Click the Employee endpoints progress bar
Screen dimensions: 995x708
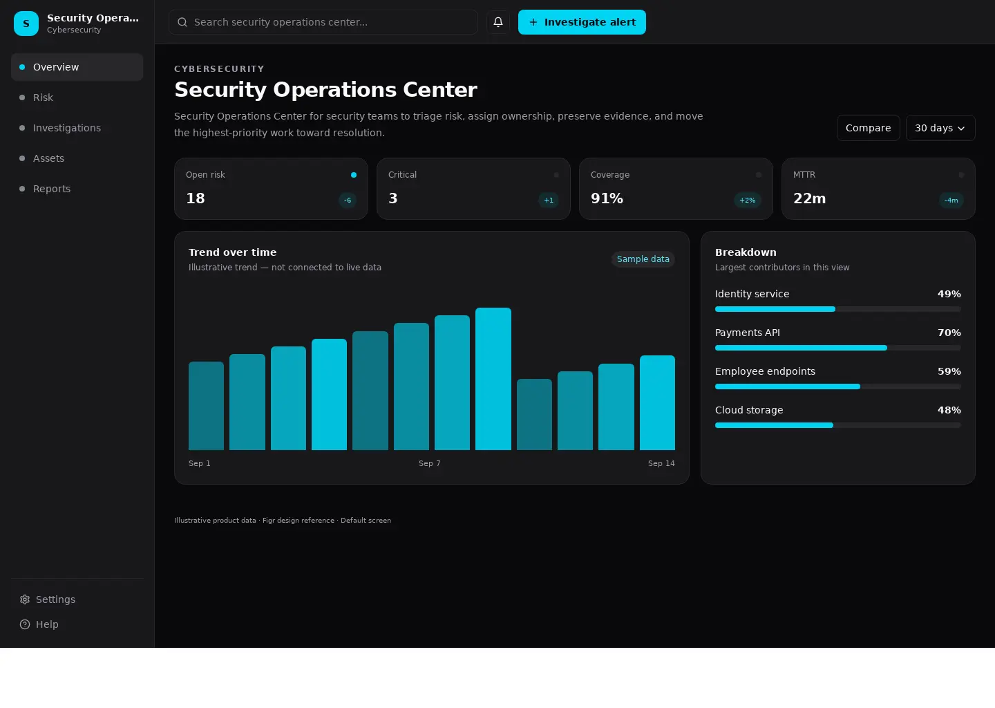(838, 386)
